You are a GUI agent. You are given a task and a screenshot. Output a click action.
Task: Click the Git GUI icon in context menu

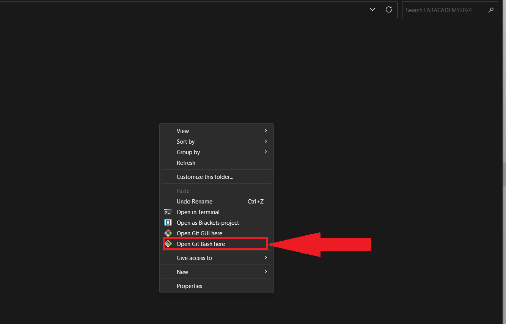click(x=168, y=233)
